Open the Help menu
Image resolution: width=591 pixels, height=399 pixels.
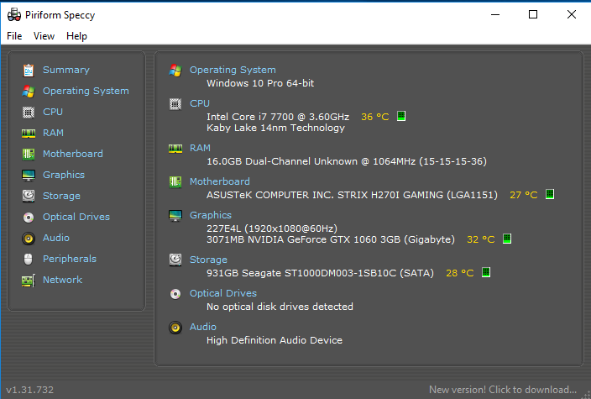77,36
